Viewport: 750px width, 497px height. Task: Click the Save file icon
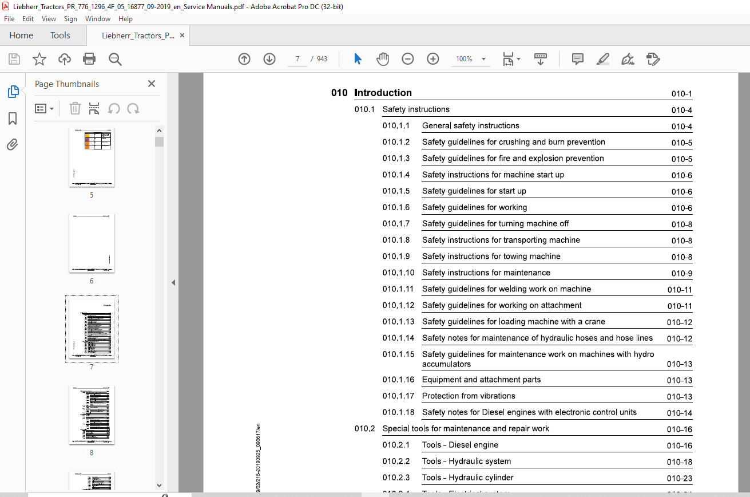pos(14,59)
